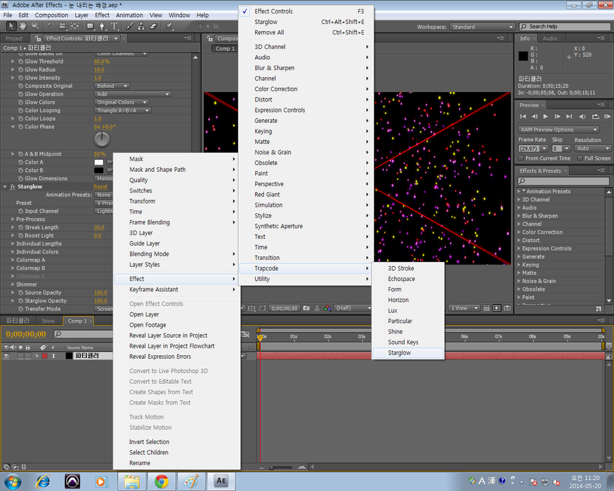The width and height of the screenshot is (614, 491).
Task: Toggle stopwatch for Glow Radius
Action: pyautogui.click(x=20, y=70)
